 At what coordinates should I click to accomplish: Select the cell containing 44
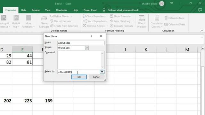point(22,56)
